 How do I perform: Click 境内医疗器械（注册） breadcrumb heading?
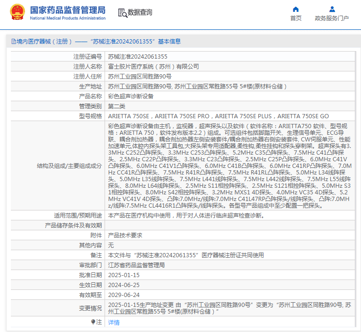click(x=44, y=42)
